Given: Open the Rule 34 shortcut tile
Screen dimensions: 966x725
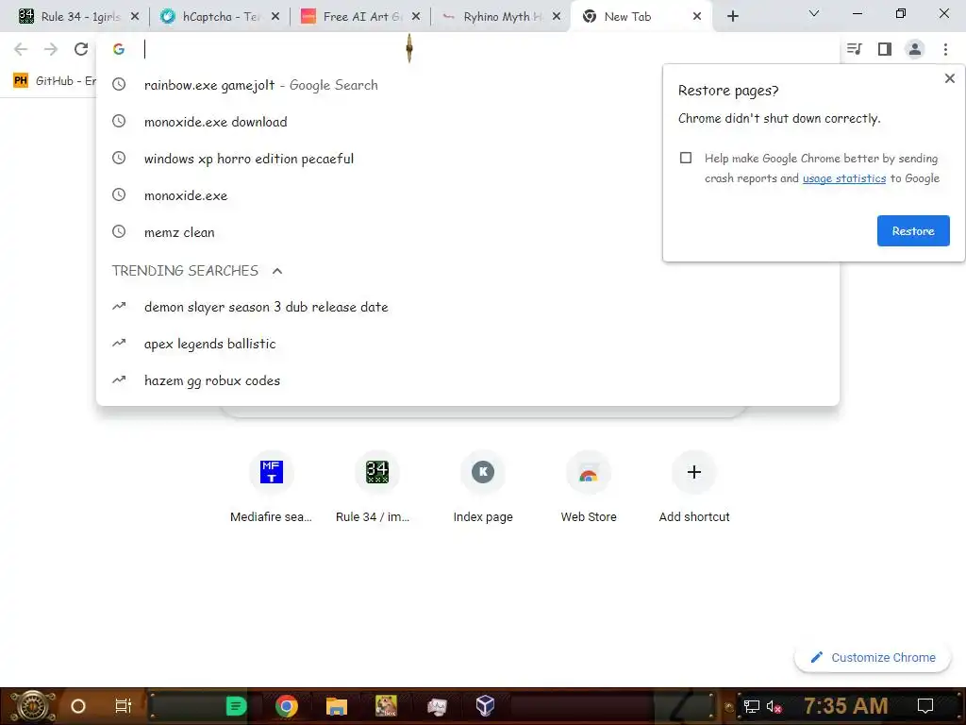Looking at the screenshot, I should tap(377, 487).
